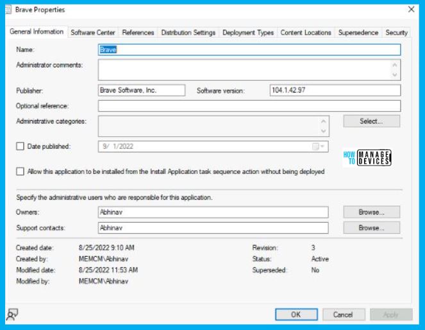Open the References tab

[x=138, y=33]
